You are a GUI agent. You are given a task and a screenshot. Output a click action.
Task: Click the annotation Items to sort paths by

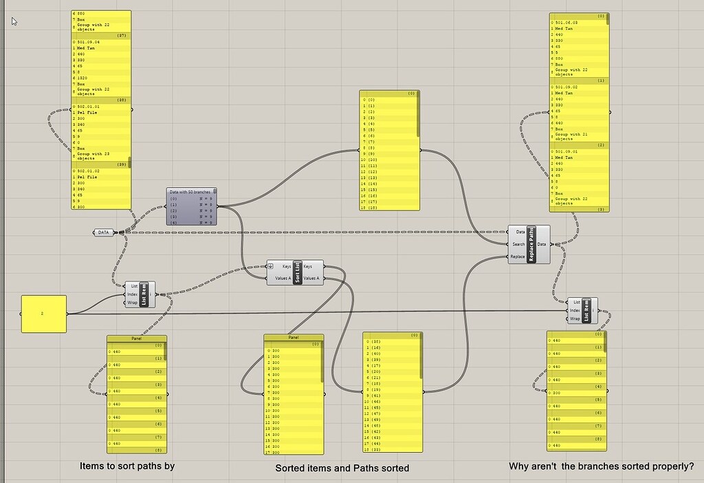127,466
